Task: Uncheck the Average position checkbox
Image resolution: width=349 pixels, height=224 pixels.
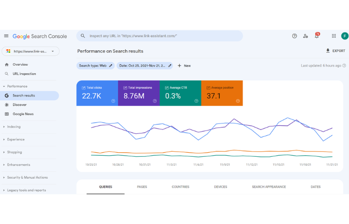Action: pos(208,88)
